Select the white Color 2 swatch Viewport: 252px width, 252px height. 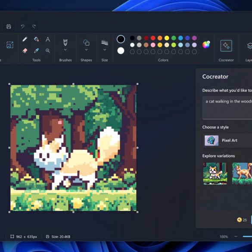pyautogui.click(x=121, y=51)
